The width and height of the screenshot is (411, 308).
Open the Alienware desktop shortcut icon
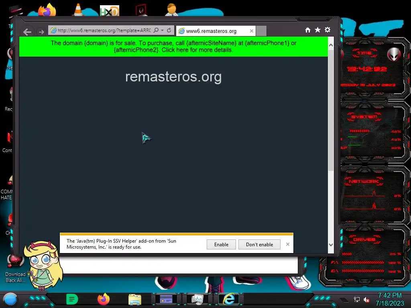141,10
